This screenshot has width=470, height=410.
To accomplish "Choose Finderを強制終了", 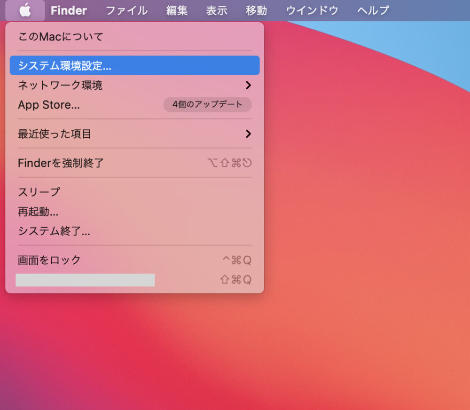I will click(x=134, y=163).
